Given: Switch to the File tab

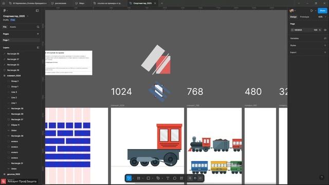Looking at the screenshot, I should pyautogui.click(x=5, y=27).
